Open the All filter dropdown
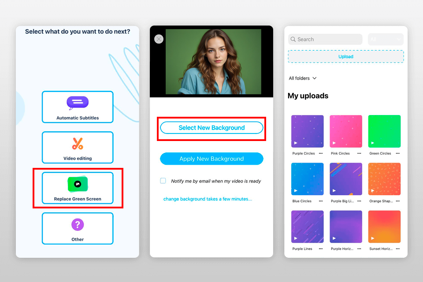Viewport: 423px width, 282px height. tap(386, 39)
